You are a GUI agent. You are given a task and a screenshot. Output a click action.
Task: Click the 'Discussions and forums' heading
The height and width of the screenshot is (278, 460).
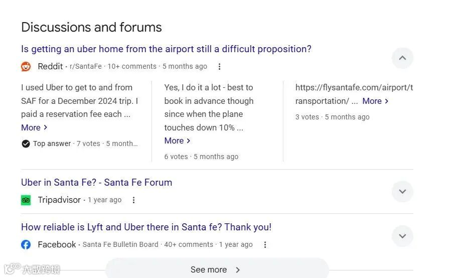[x=91, y=27]
